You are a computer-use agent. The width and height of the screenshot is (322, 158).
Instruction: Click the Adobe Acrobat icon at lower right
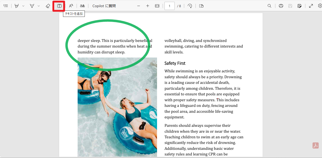click(315, 145)
